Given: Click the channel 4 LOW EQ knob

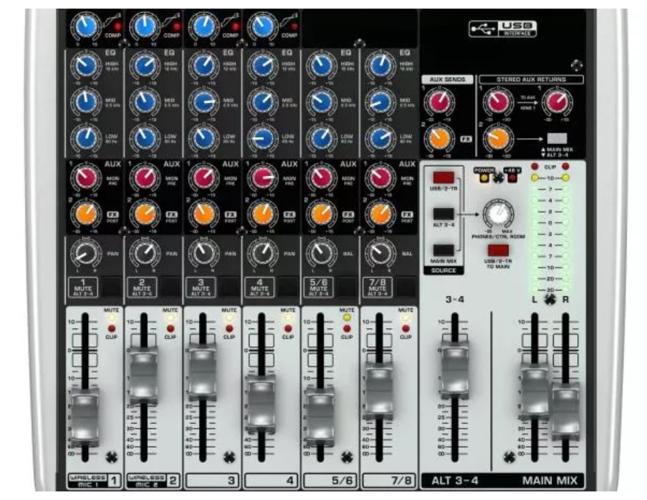Looking at the screenshot, I should pos(262,137).
